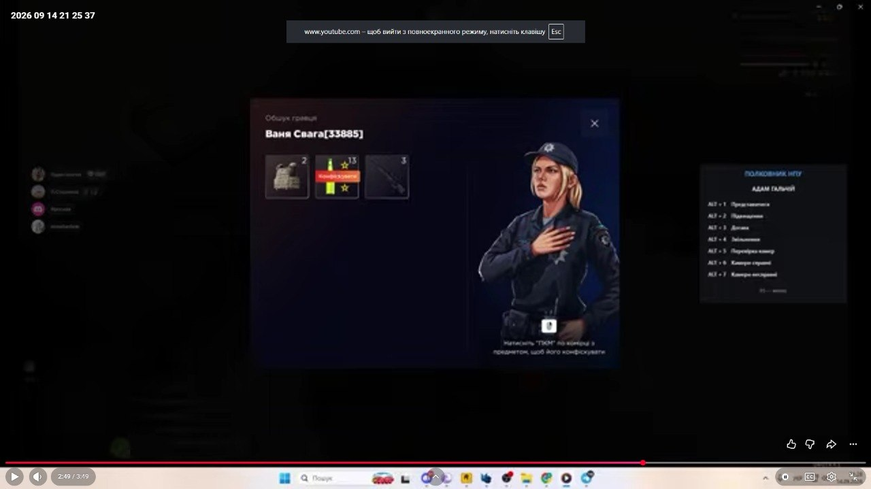
Task: Click the progress bar scrubber dot
Action: coord(642,463)
